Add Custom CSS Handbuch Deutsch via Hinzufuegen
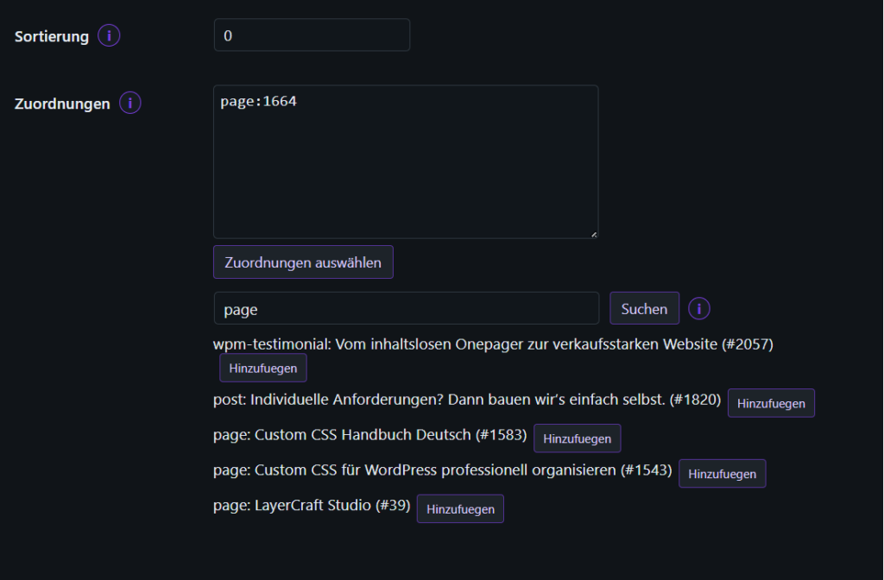884x580 pixels. click(x=578, y=438)
